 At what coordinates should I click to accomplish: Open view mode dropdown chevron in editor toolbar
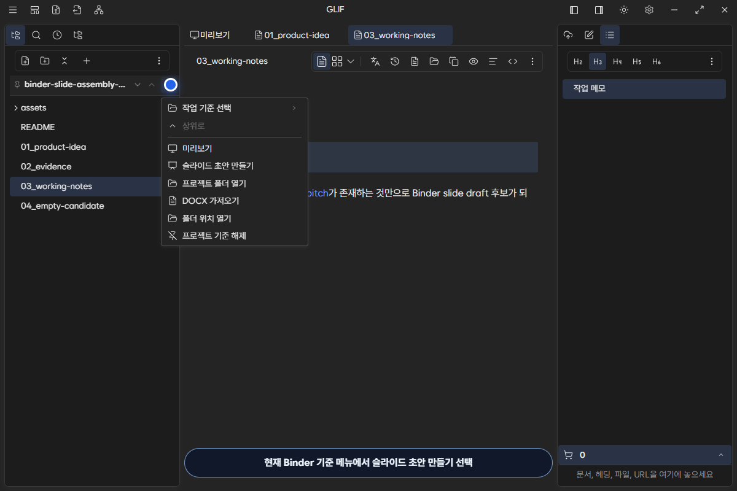[x=351, y=61]
